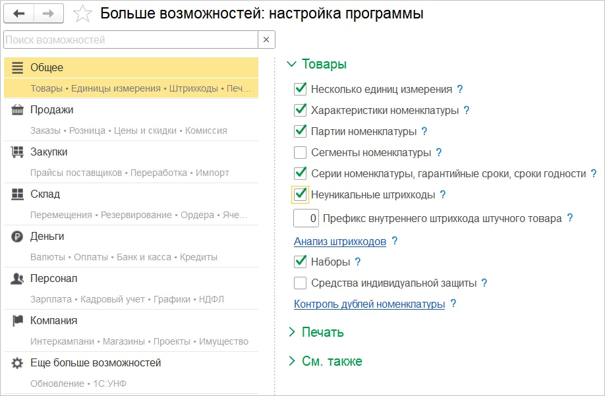Viewport: 605px width, 396px height.
Task: Expand the Печать section
Action: 292,332
